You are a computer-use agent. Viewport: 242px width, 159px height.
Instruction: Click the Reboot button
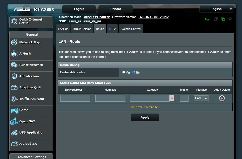coord(116,9)
